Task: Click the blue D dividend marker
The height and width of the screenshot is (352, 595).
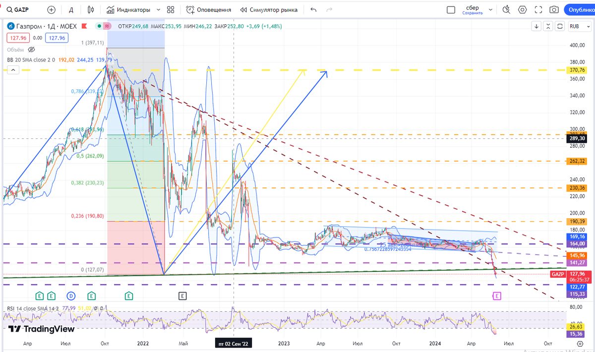Action: [71, 296]
